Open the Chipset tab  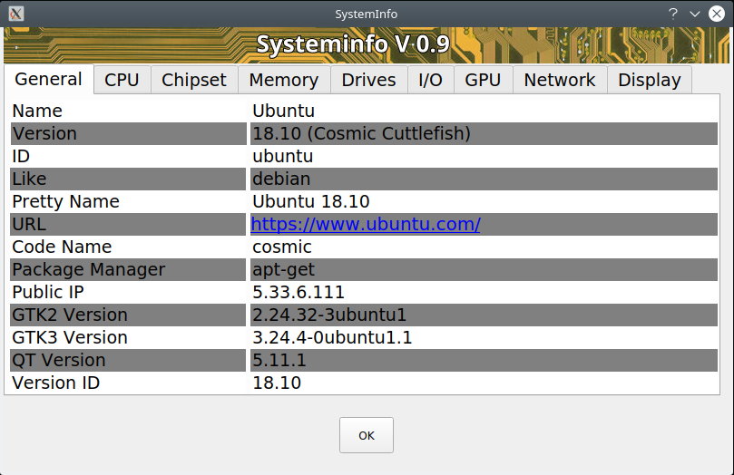click(194, 80)
